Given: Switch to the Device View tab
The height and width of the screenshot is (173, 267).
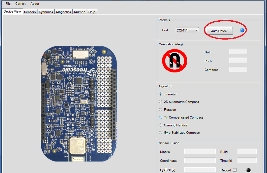Looking at the screenshot, I should click(12, 11).
